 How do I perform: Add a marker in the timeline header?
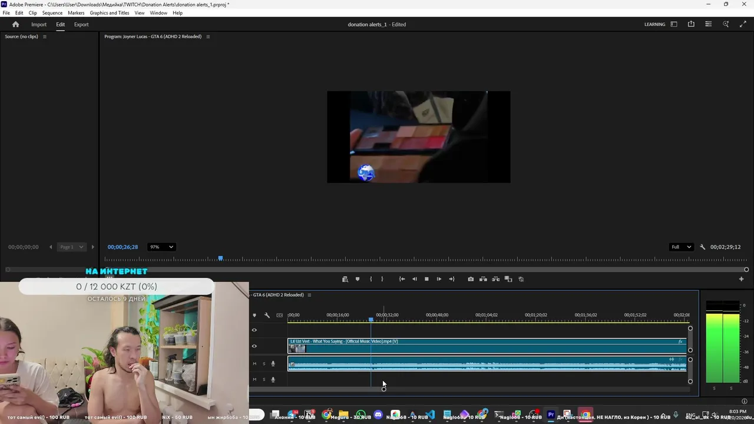(x=254, y=315)
